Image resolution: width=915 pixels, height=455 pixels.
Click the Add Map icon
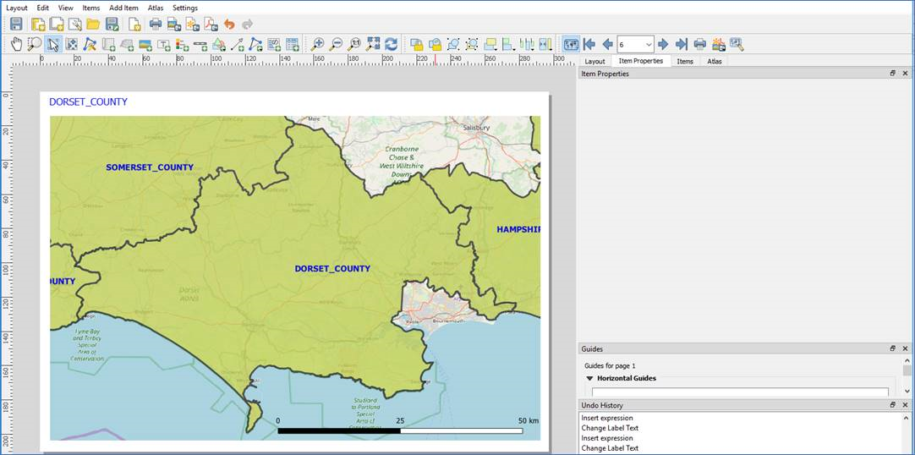[108, 44]
